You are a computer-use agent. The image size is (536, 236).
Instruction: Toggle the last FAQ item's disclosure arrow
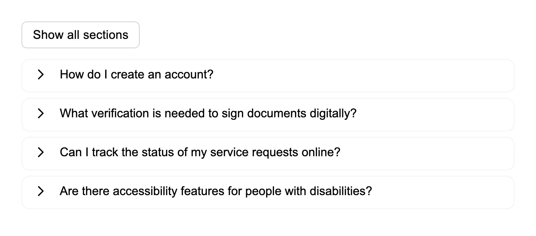41,191
